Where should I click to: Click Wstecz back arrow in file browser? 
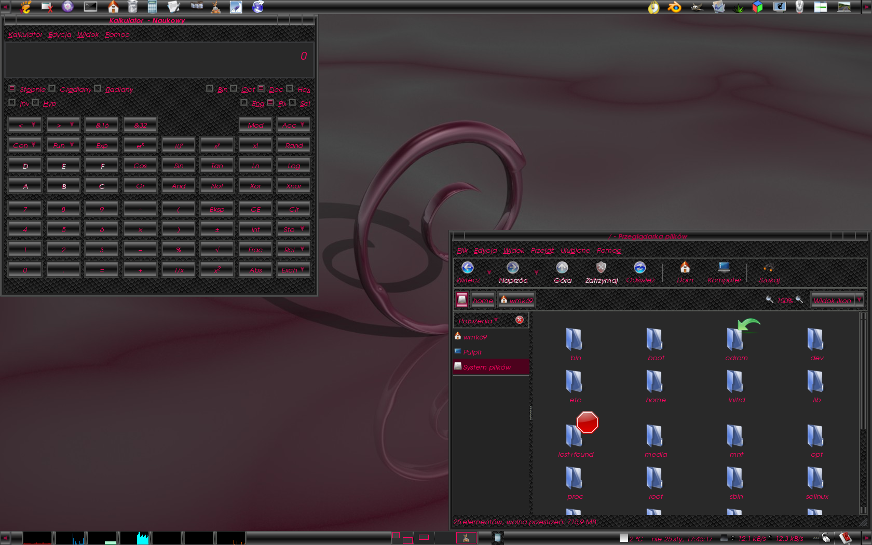[x=468, y=267]
